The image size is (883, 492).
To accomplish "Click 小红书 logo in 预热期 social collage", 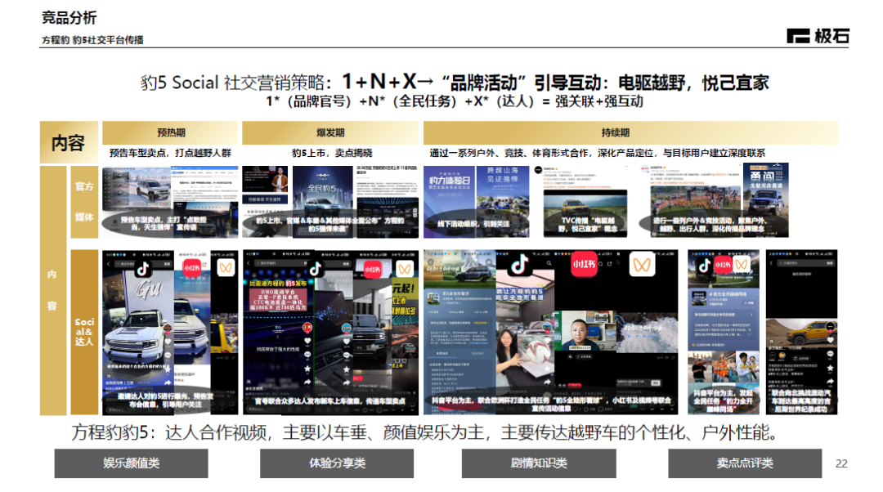I will click(x=191, y=268).
